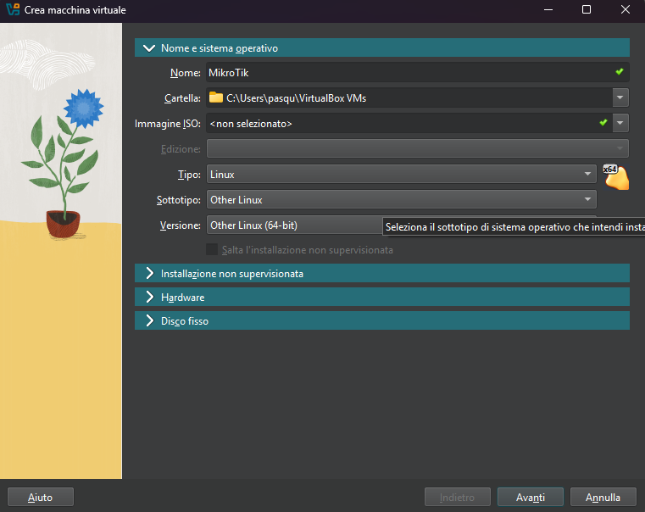Click the Nome field containing MikroTik
Screen dimensions: 645x512
(418, 72)
